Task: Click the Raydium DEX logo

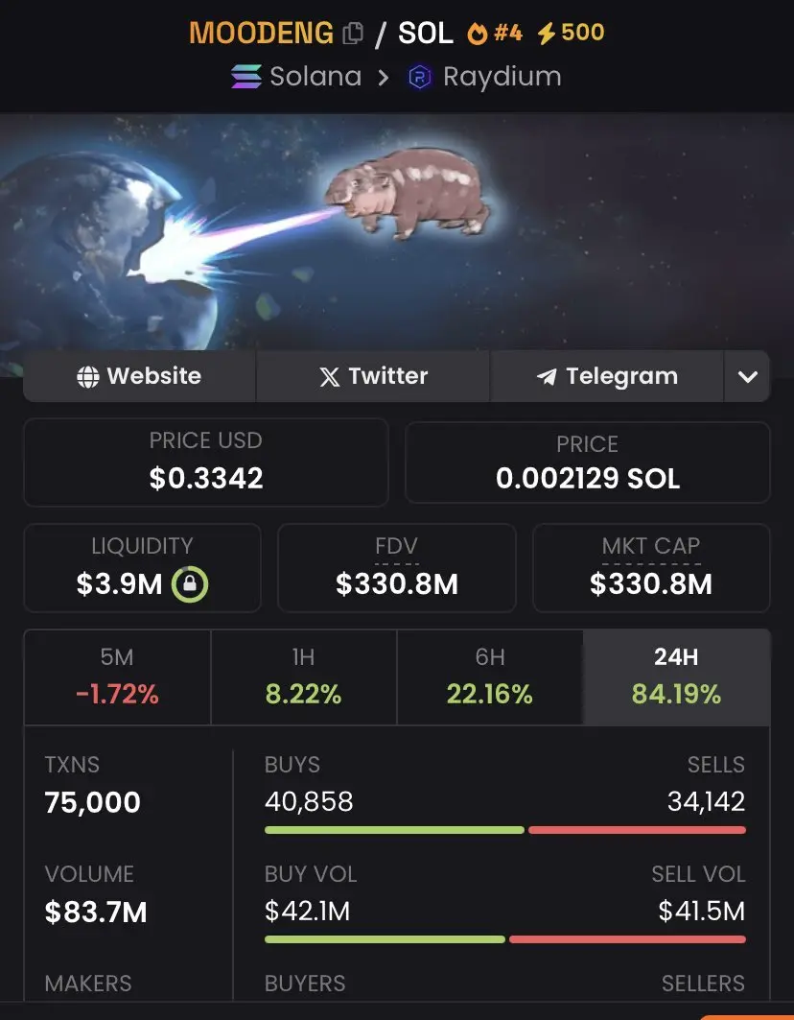Action: point(419,78)
